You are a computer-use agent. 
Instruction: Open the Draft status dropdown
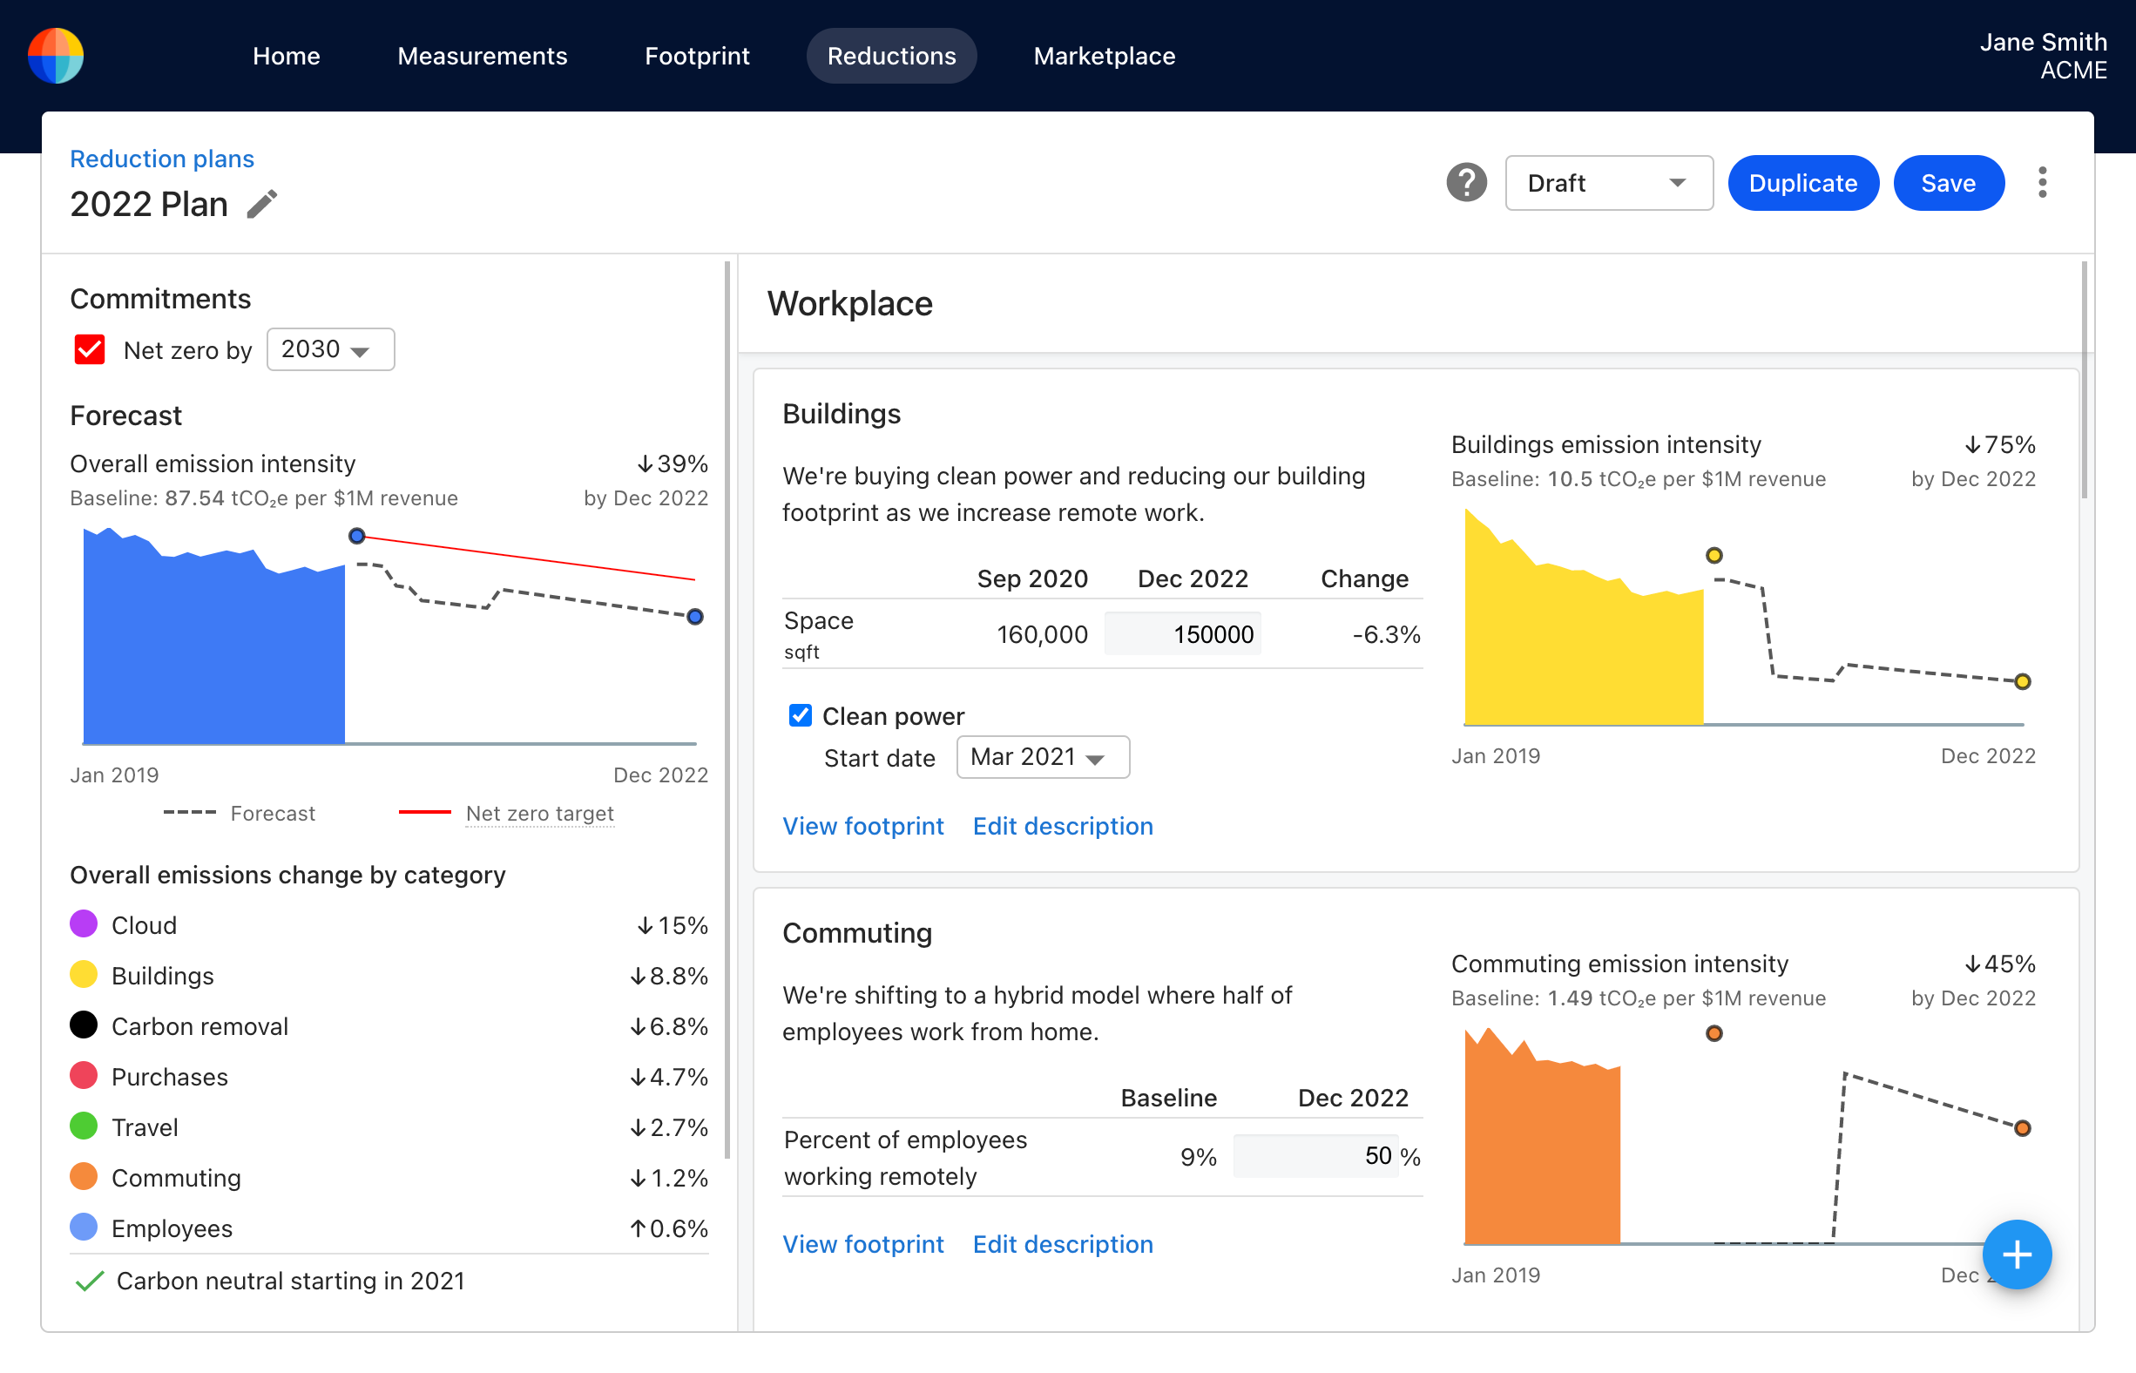(x=1607, y=183)
